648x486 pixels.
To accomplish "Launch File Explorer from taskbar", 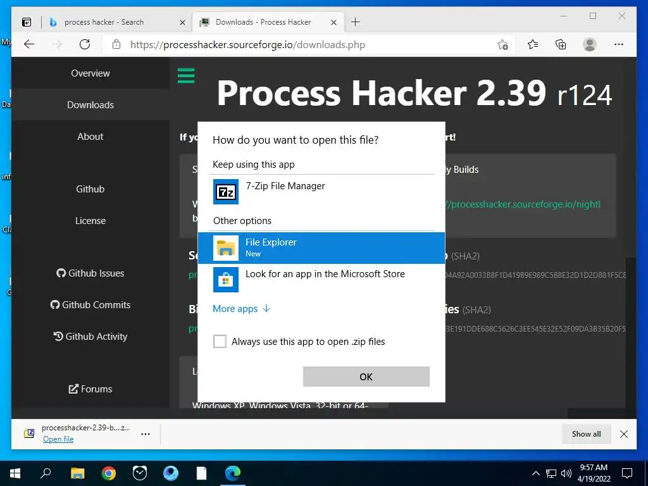I will click(x=77, y=473).
